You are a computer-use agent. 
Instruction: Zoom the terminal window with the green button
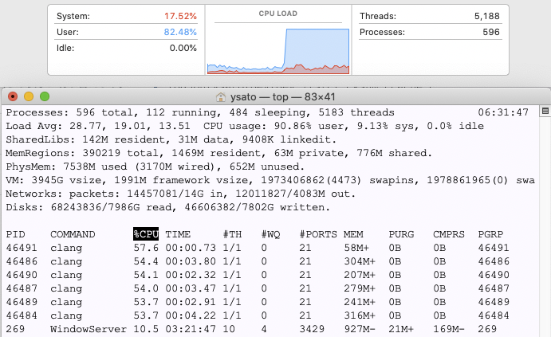(45, 96)
